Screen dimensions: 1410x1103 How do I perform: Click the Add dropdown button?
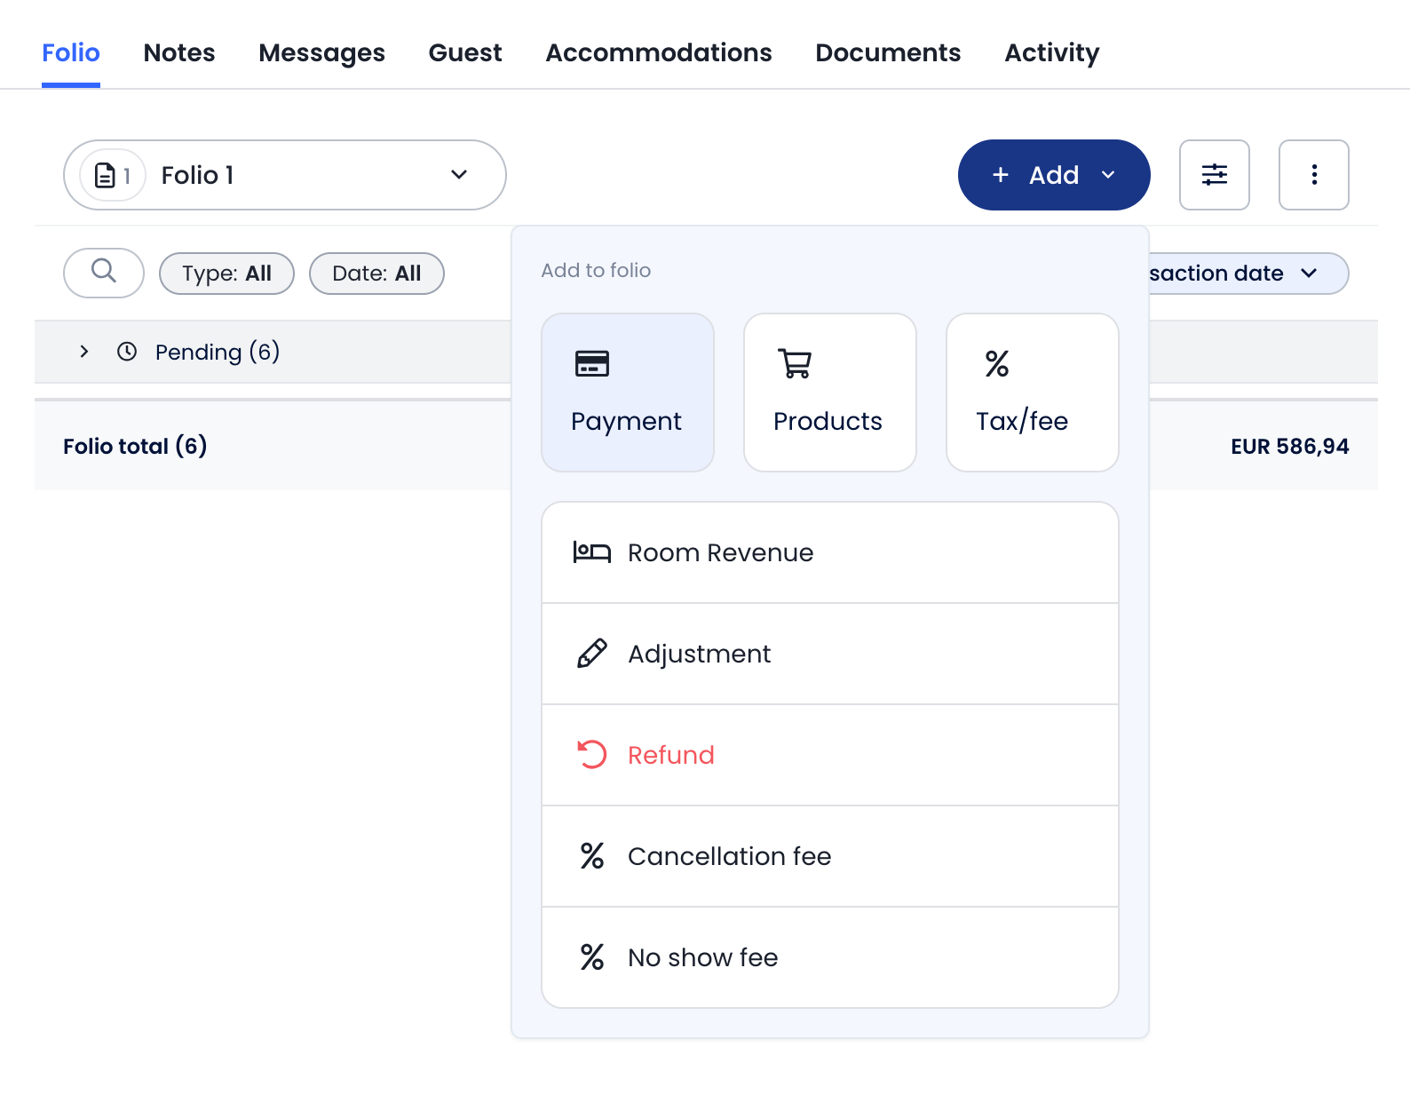[x=1053, y=175]
